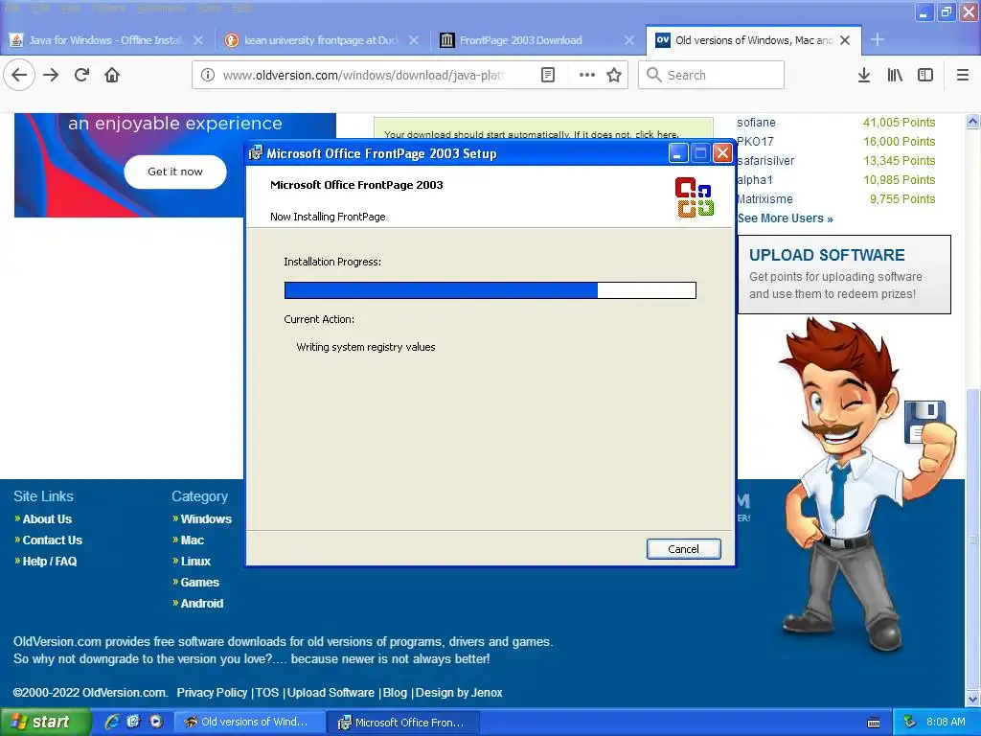Open the Linux category link
The height and width of the screenshot is (736, 981).
(195, 562)
